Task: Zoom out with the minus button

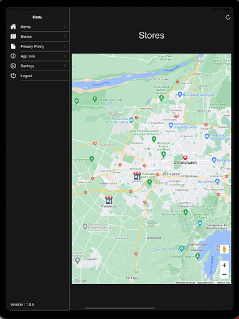Action: click(x=224, y=274)
